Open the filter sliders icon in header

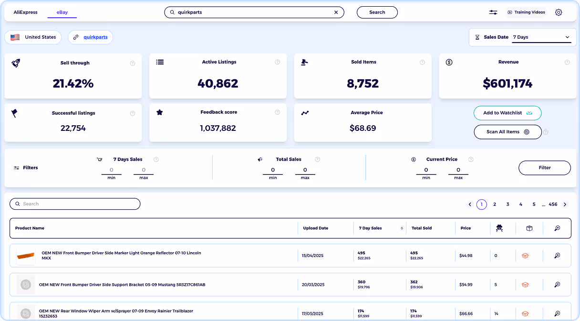(x=493, y=12)
